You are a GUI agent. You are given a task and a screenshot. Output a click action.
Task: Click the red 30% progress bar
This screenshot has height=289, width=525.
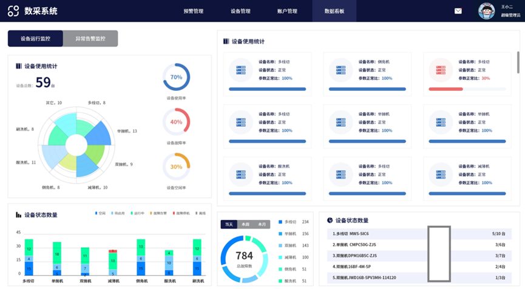tap(446, 89)
